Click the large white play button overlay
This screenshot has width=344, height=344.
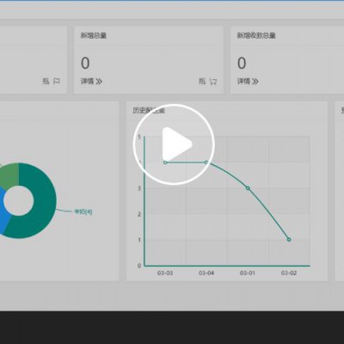[174, 144]
